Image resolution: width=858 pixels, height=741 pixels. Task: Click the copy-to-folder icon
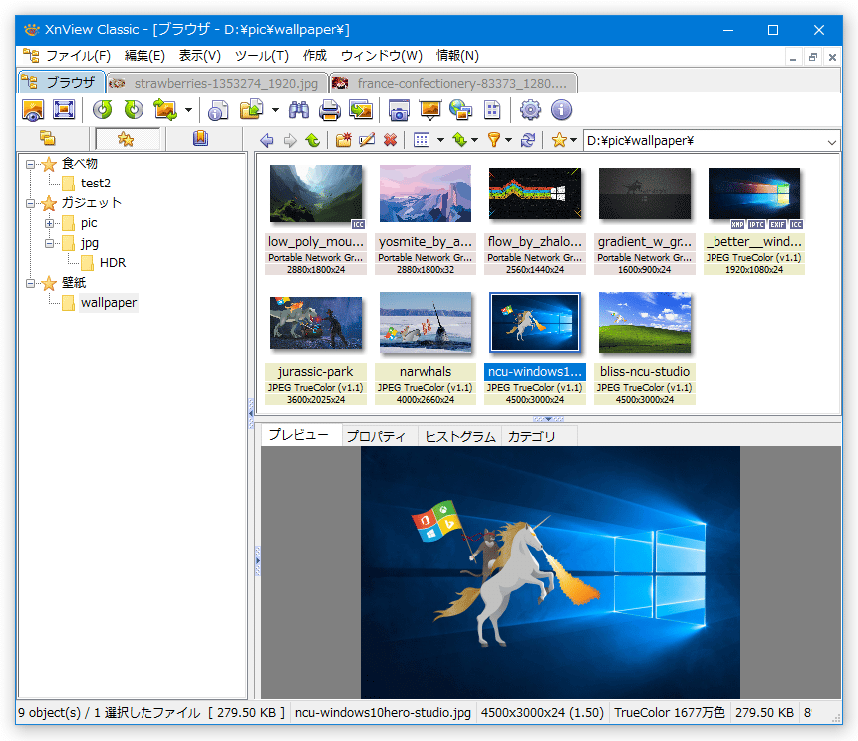(x=252, y=110)
